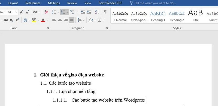Toggle subscript formatting
The height and width of the screenshot is (106, 218).
[11, 20]
